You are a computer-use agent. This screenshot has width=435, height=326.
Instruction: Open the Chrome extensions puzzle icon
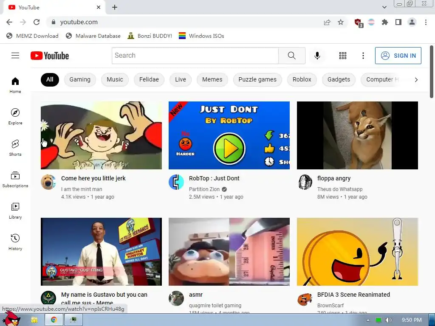pyautogui.click(x=384, y=22)
